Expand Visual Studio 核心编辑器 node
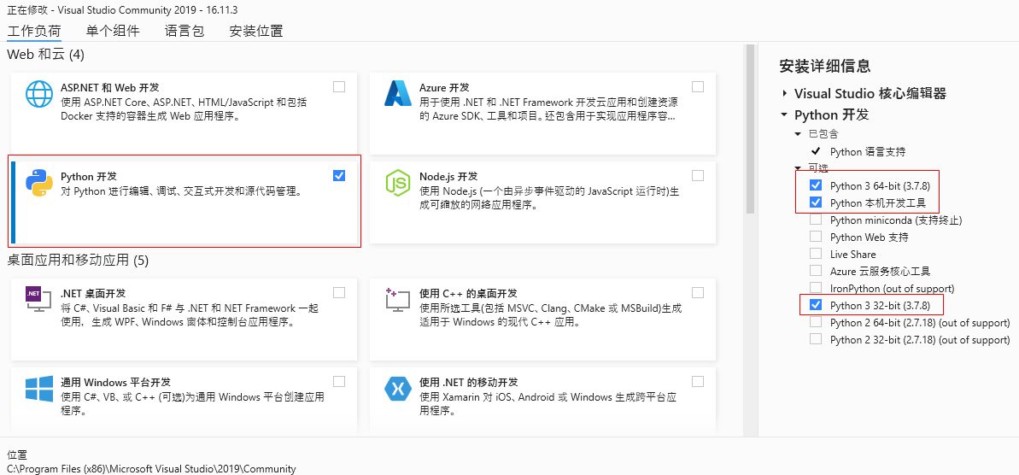 click(x=785, y=94)
